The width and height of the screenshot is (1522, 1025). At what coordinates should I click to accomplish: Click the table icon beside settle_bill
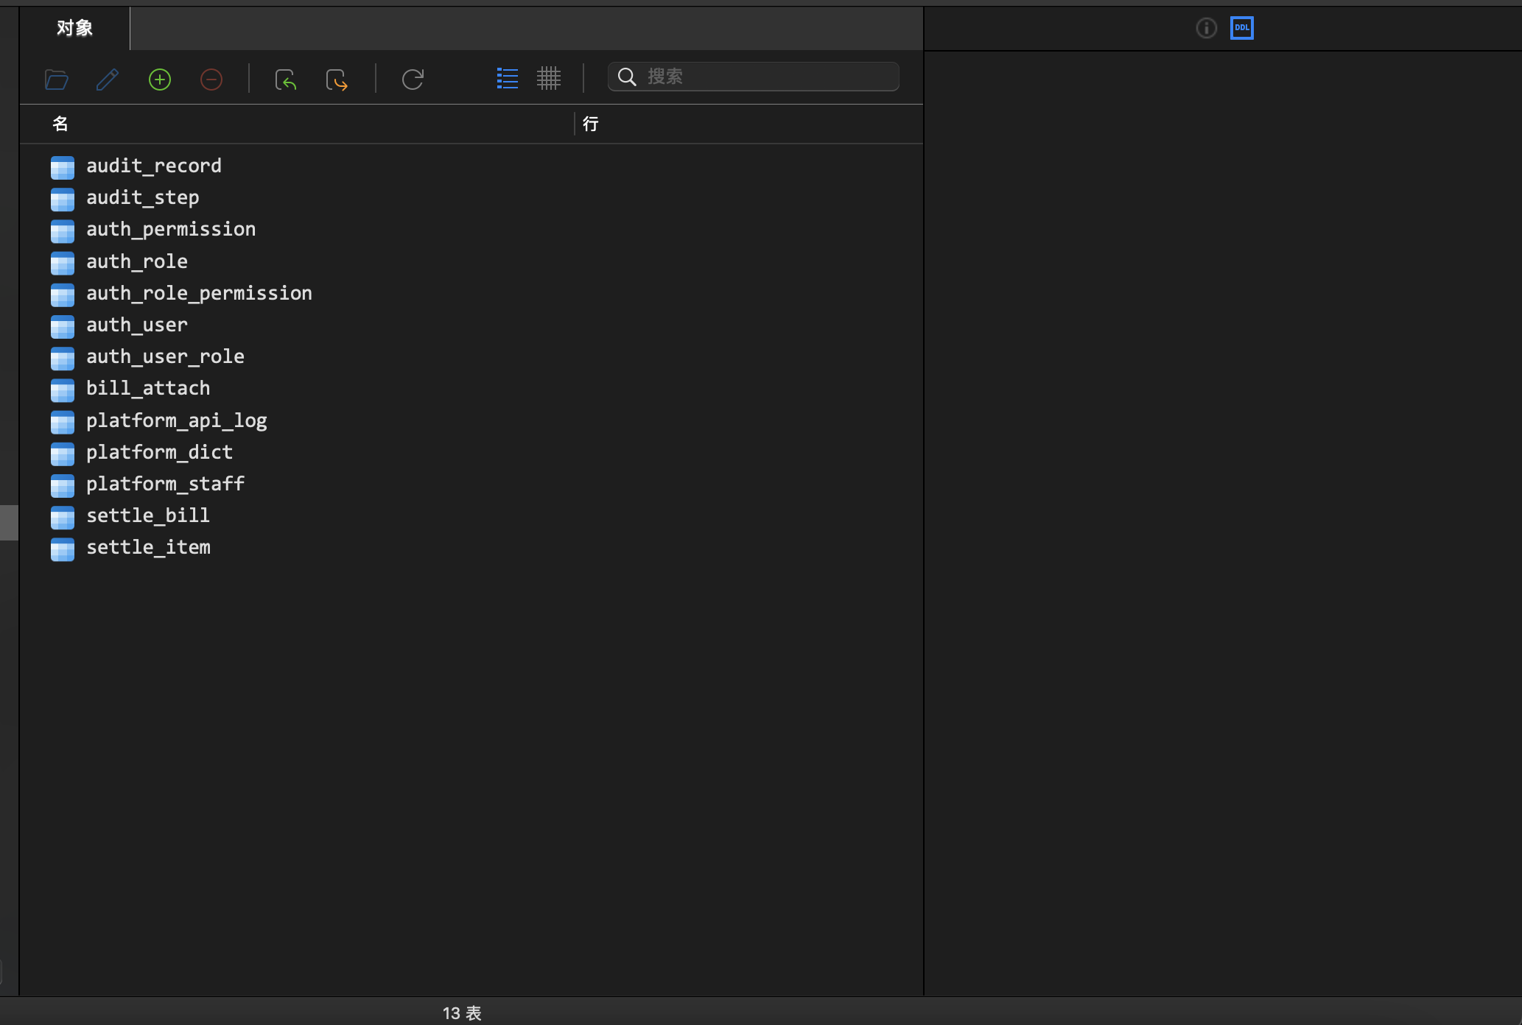coord(62,518)
